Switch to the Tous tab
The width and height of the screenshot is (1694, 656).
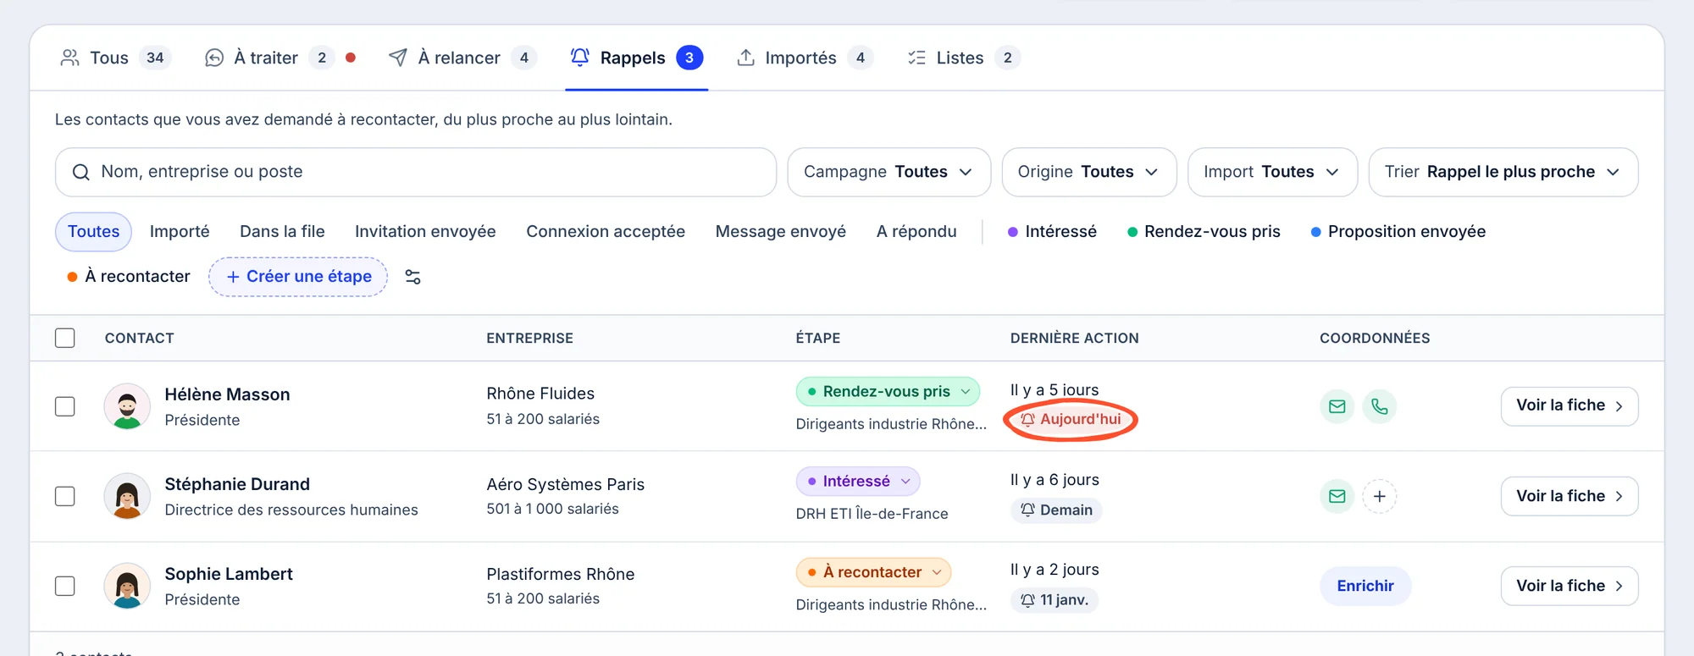point(116,58)
